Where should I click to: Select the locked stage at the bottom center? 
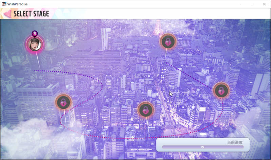146,110
